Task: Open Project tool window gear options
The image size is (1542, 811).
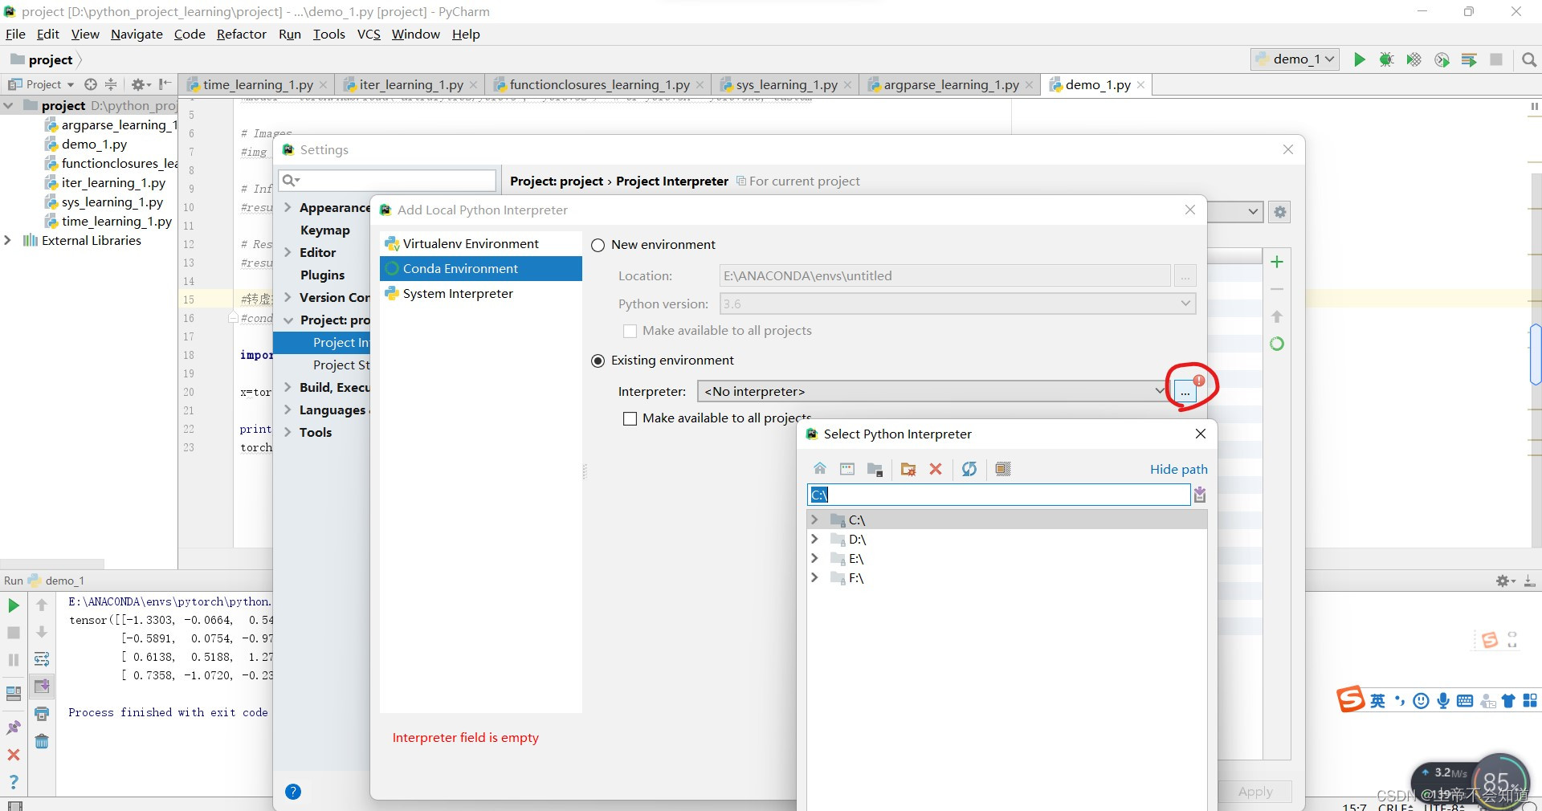Action: coord(141,84)
